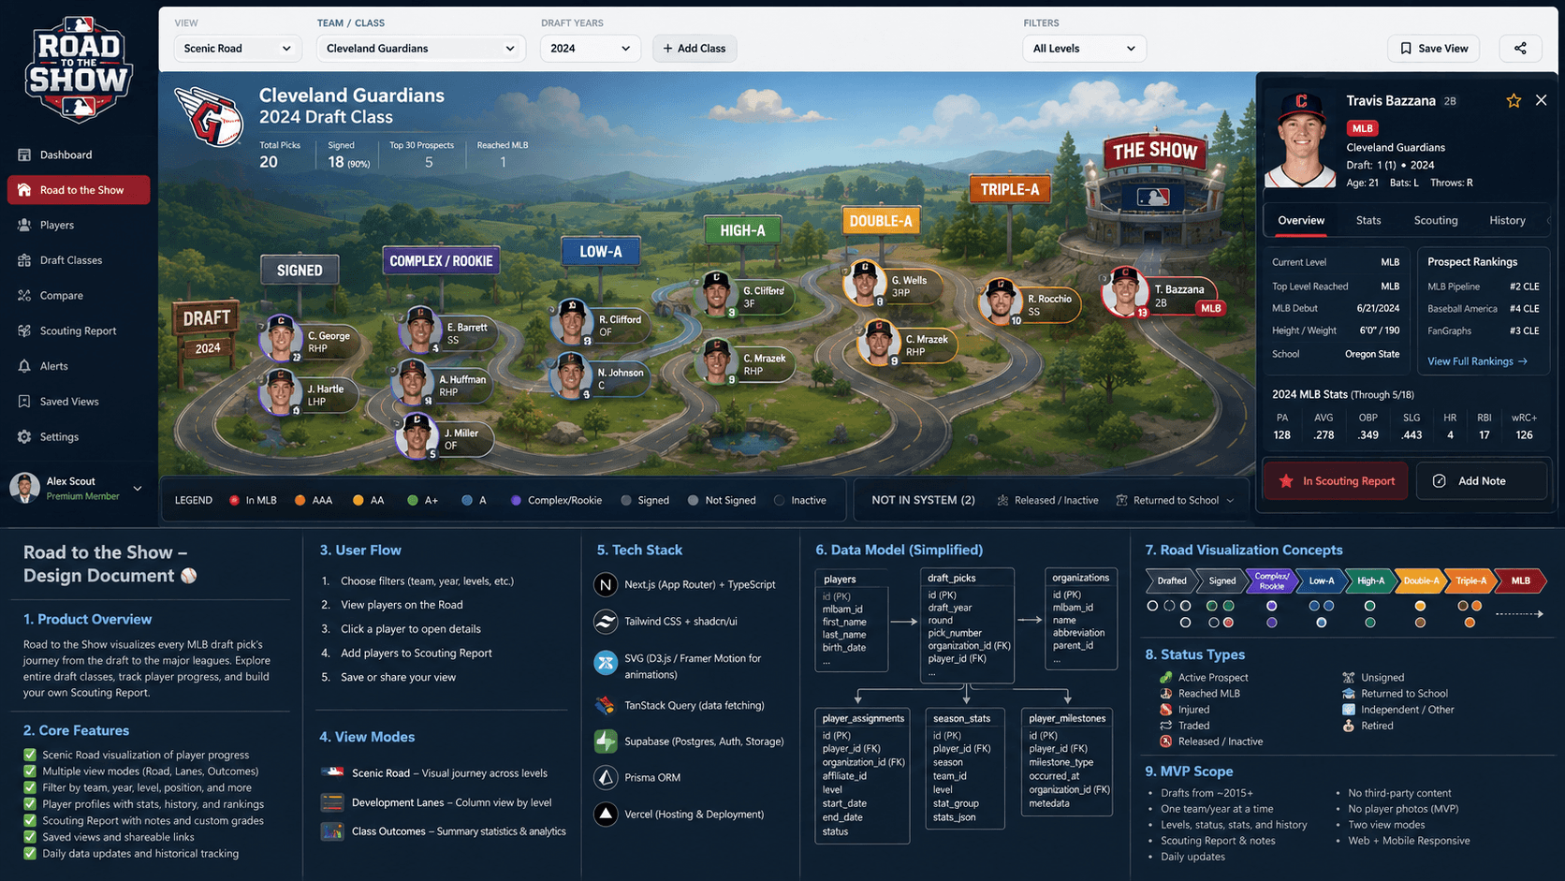
Task: Click the red In MLB legend dot
Action: pos(234,501)
